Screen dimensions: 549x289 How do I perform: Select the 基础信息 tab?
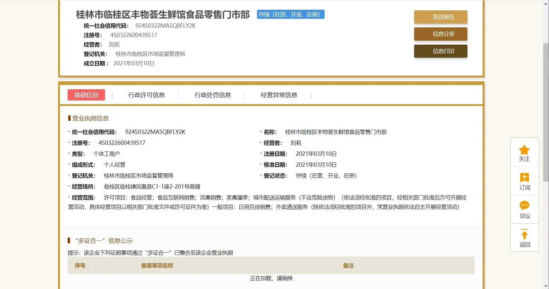(86, 95)
